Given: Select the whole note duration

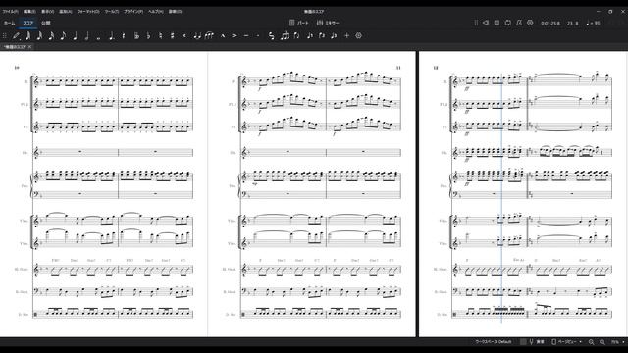Looking at the screenshot, I should click(98, 36).
